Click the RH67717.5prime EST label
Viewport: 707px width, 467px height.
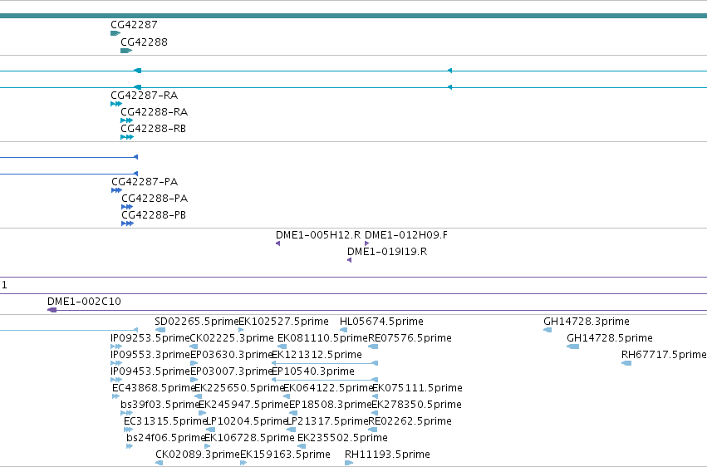(x=664, y=355)
